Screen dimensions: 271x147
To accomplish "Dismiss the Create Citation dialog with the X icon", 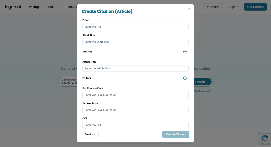I will pyautogui.click(x=189, y=8).
